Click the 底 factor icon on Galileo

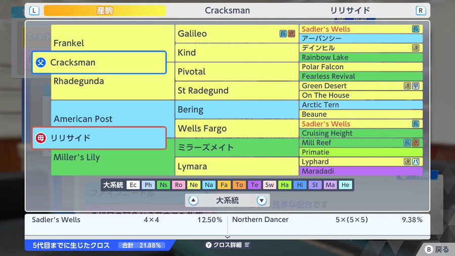[291, 34]
